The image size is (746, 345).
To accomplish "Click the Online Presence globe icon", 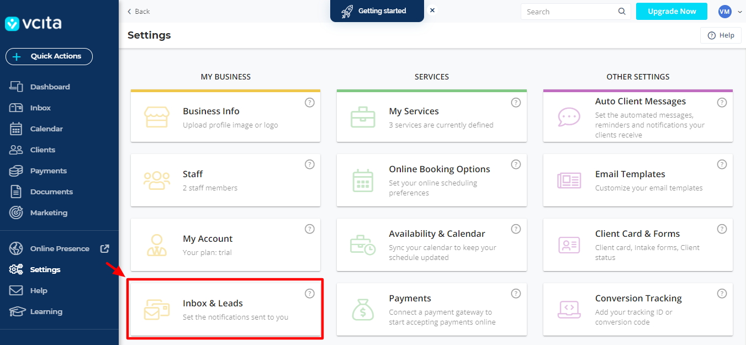I will click(x=16, y=248).
